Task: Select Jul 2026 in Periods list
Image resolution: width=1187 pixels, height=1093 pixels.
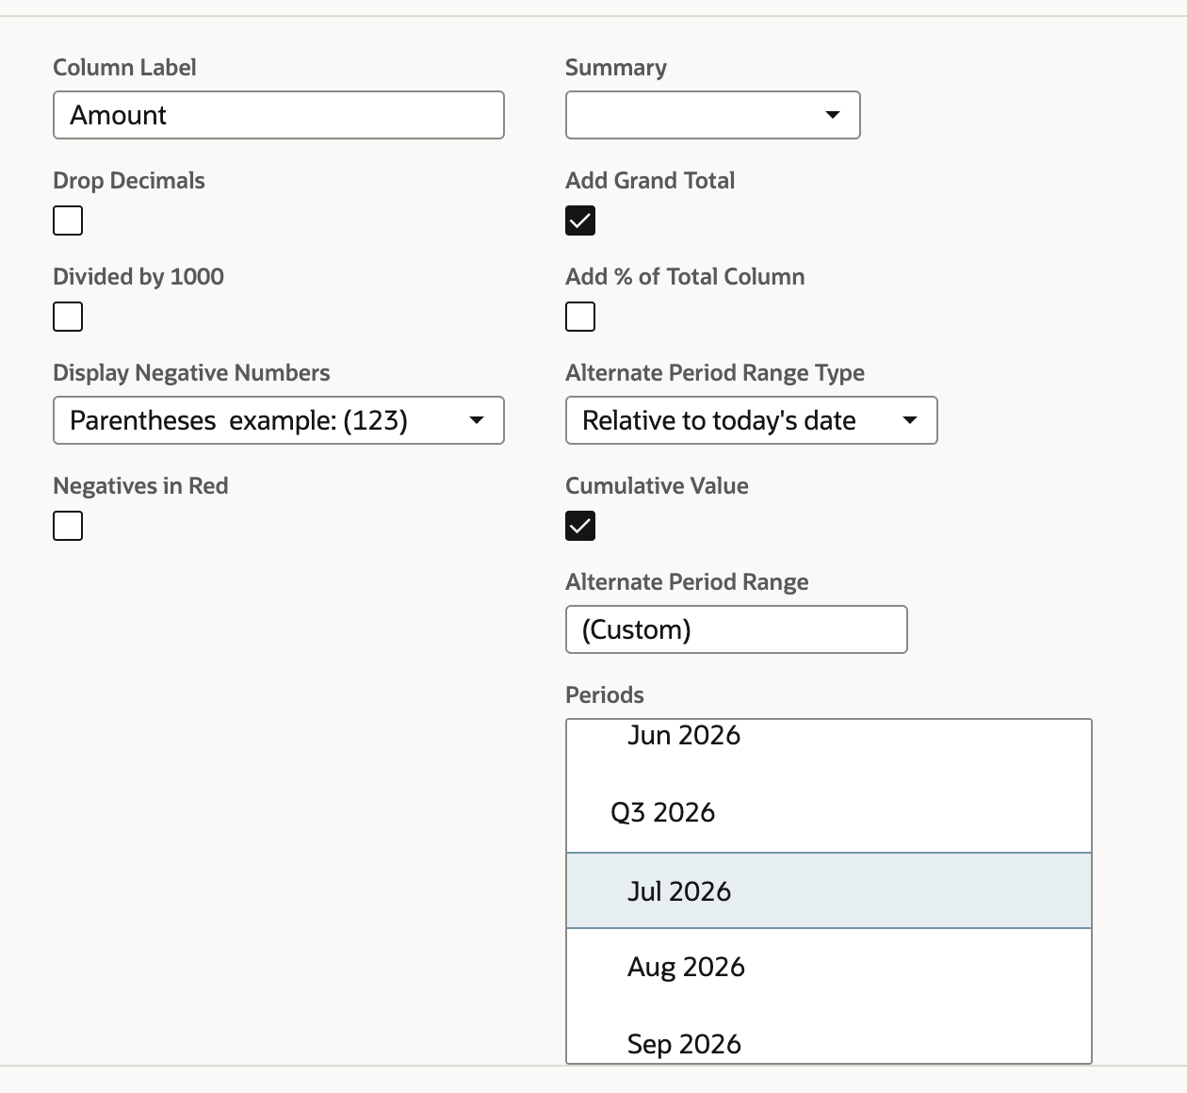Action: pyautogui.click(x=829, y=890)
